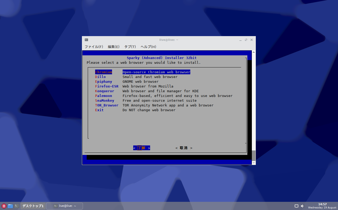Open the main start menu icon
The height and width of the screenshot is (210, 338).
point(4,206)
